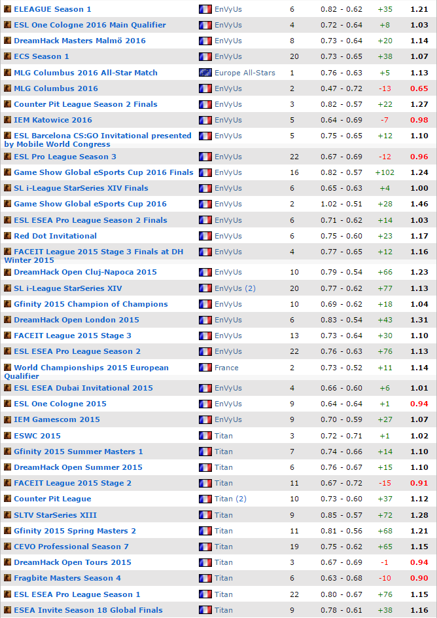
Task: Click the game icon beside SL i-League StarSeries XIV Finals
Action: click(7, 187)
